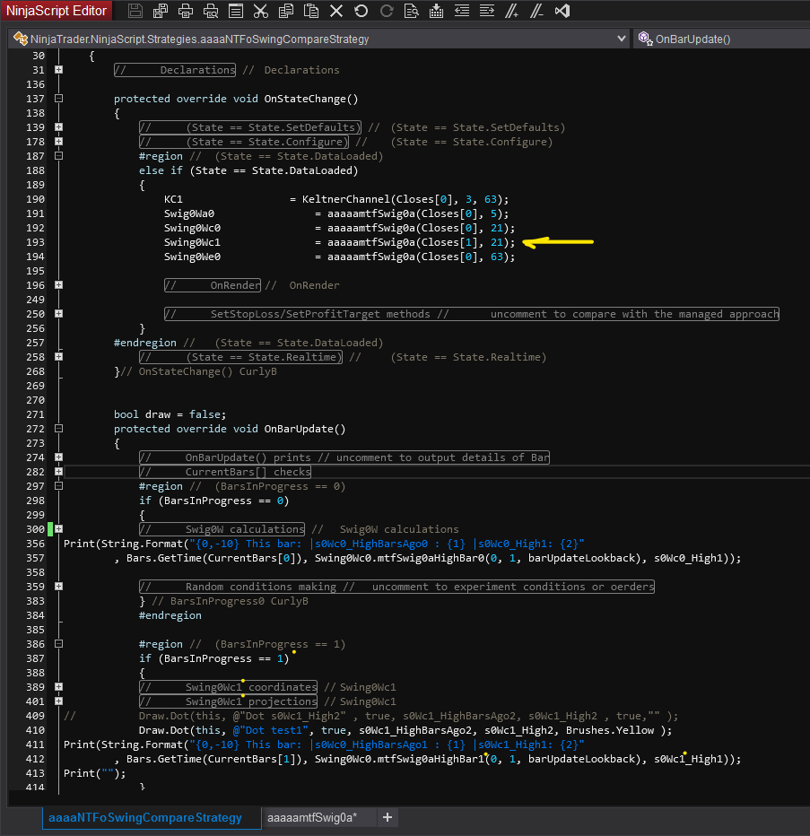
Task: Select the aaaaNTFoSwingCompareStrategy tab
Action: tap(145, 817)
